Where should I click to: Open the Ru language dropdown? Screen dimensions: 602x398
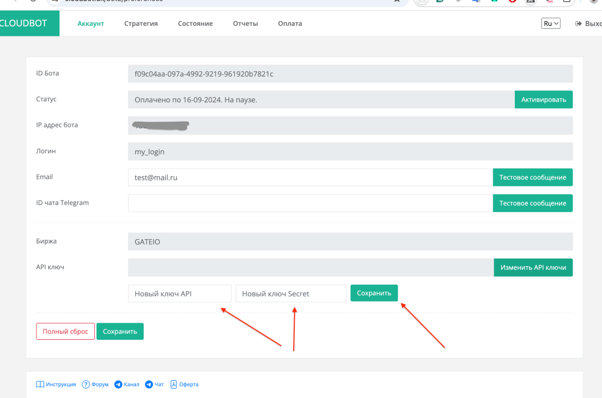tap(551, 24)
